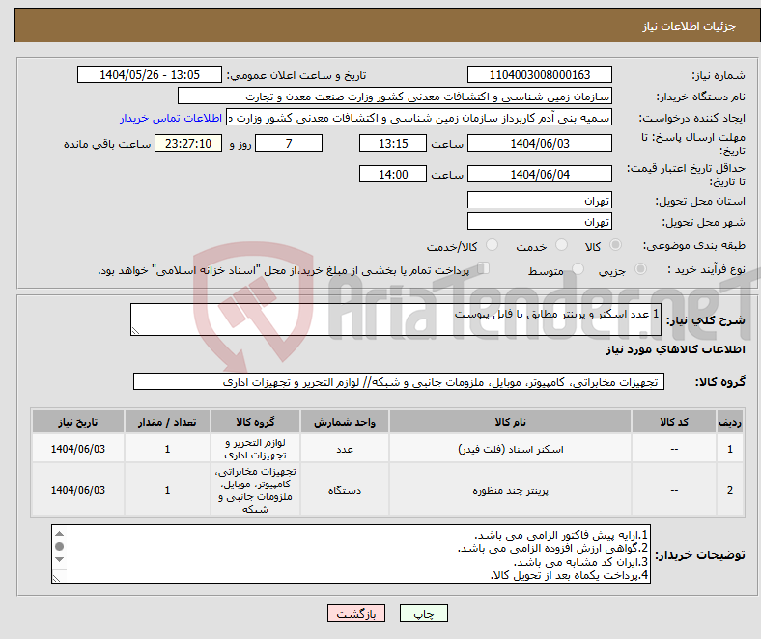Viewport: 761px width, 639px height.
Task: Click the deadline time 13:15 field
Action: point(393,143)
